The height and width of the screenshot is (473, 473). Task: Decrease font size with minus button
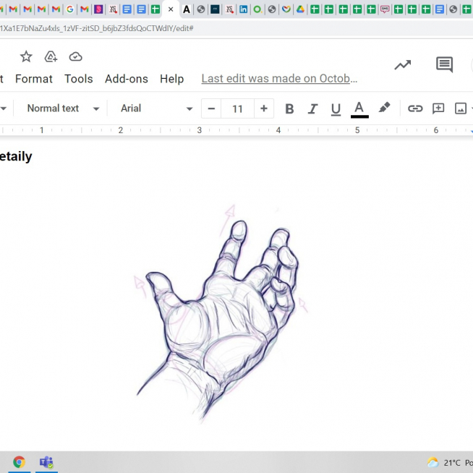pos(211,108)
